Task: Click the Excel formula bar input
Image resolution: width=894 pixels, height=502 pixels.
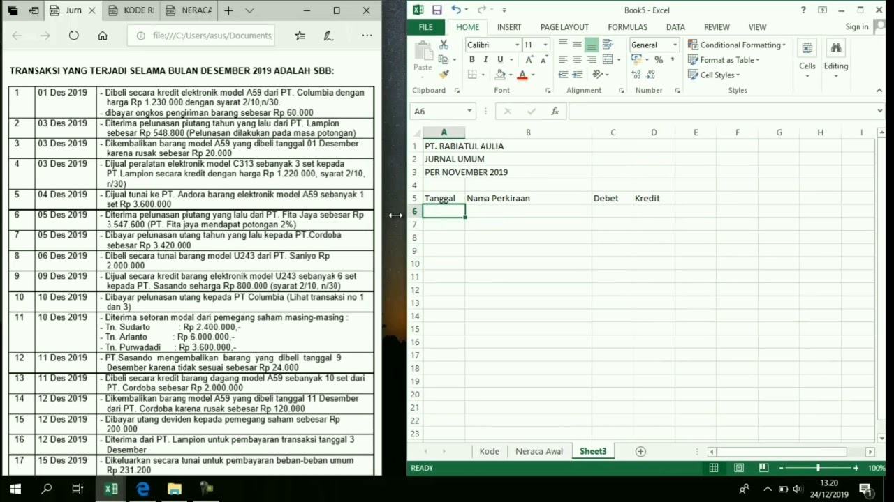Action: pos(721,111)
